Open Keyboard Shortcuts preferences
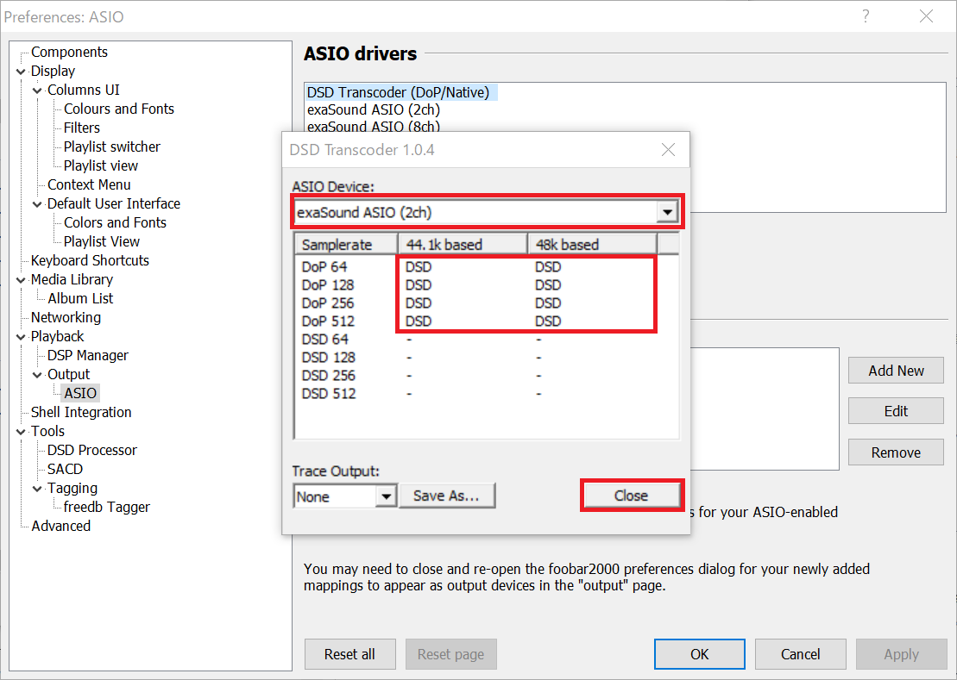The width and height of the screenshot is (957, 680). tap(90, 261)
